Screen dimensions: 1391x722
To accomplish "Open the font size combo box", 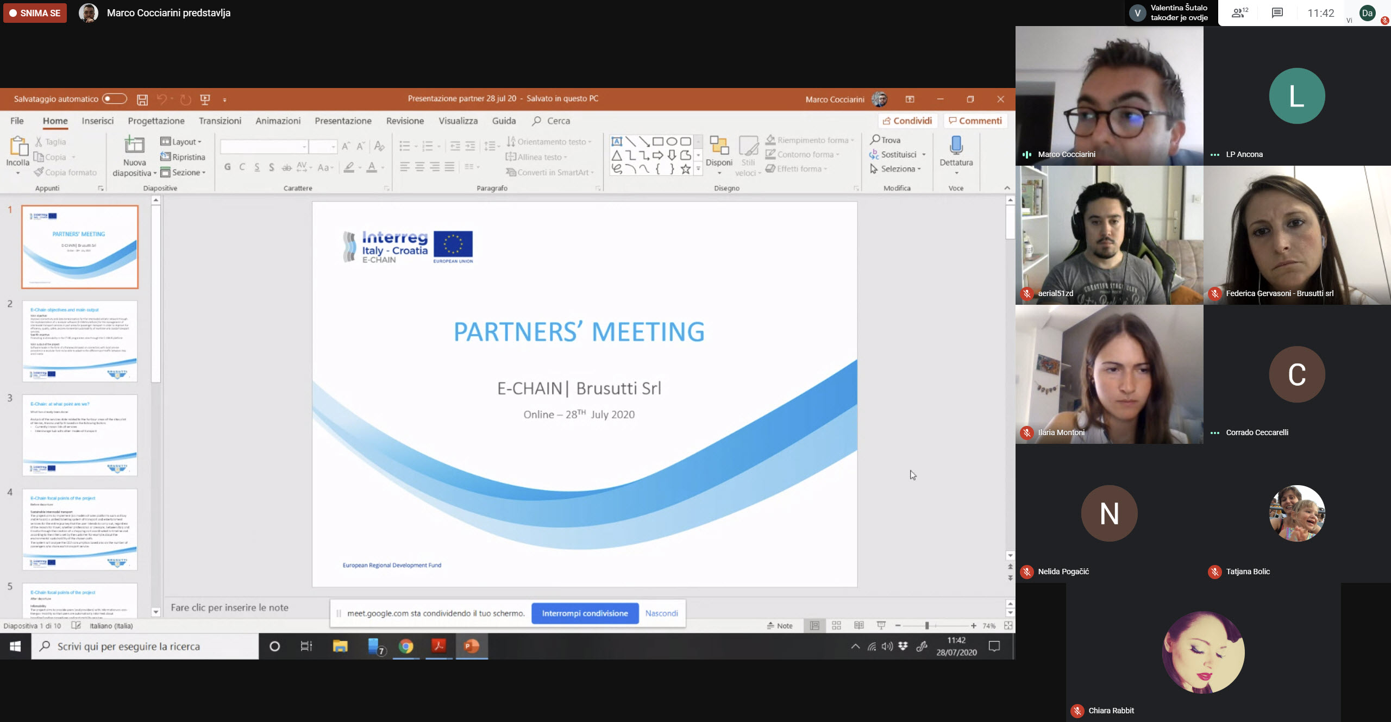I will [x=323, y=147].
